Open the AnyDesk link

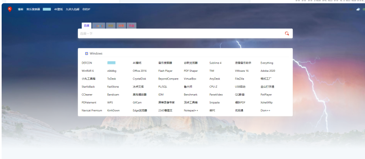[x=215, y=79]
